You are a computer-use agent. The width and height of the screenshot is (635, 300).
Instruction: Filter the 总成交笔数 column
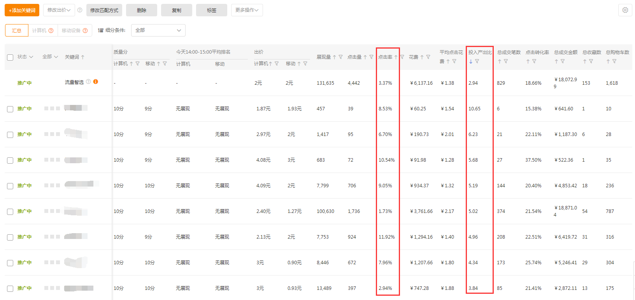tap(506, 61)
